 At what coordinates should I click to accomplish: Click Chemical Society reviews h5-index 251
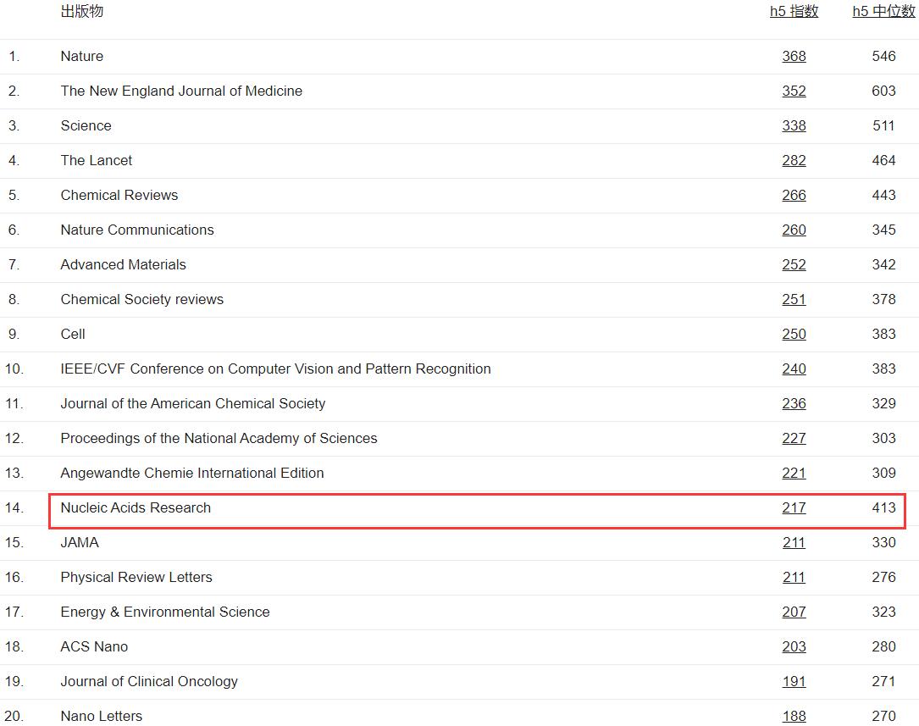point(794,299)
